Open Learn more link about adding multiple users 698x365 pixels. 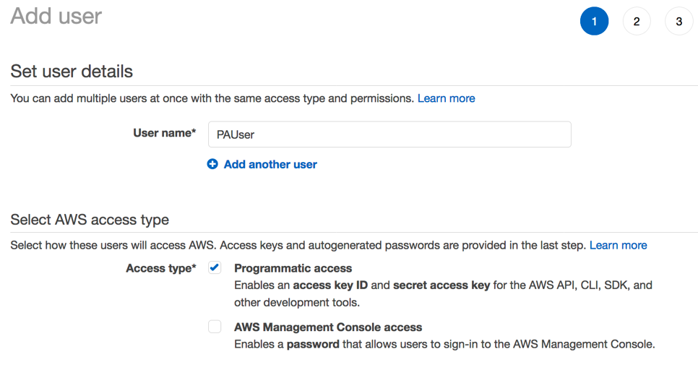coord(446,98)
